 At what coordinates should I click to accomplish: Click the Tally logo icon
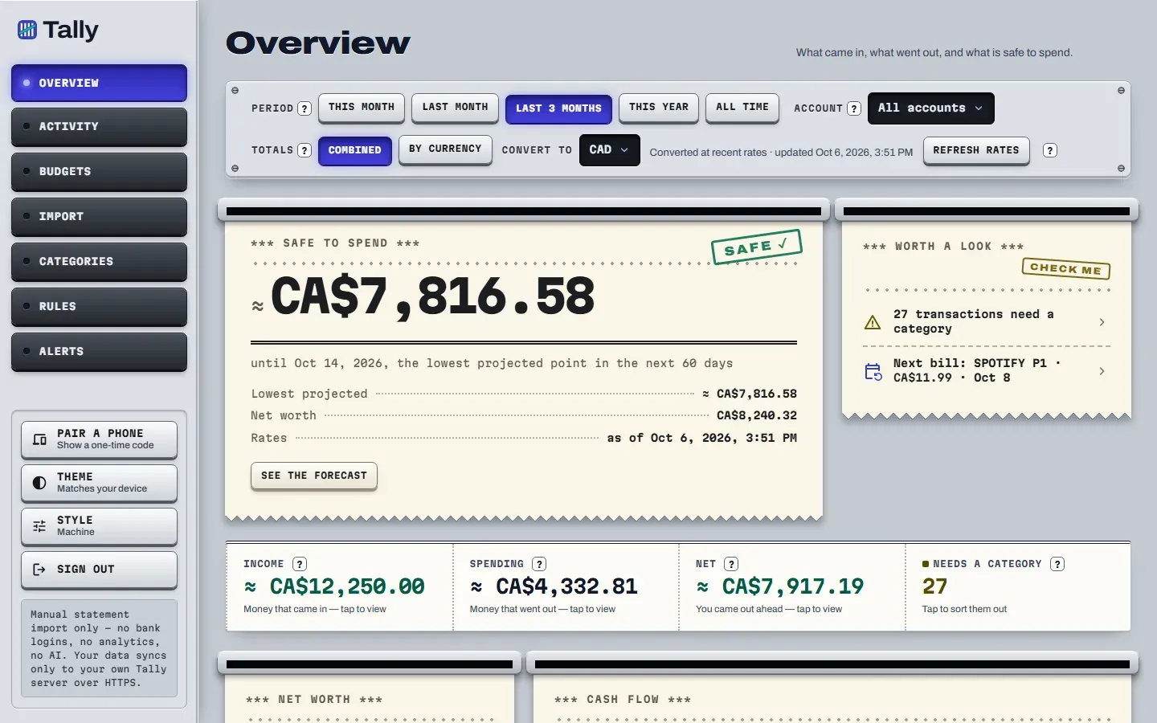tap(27, 31)
